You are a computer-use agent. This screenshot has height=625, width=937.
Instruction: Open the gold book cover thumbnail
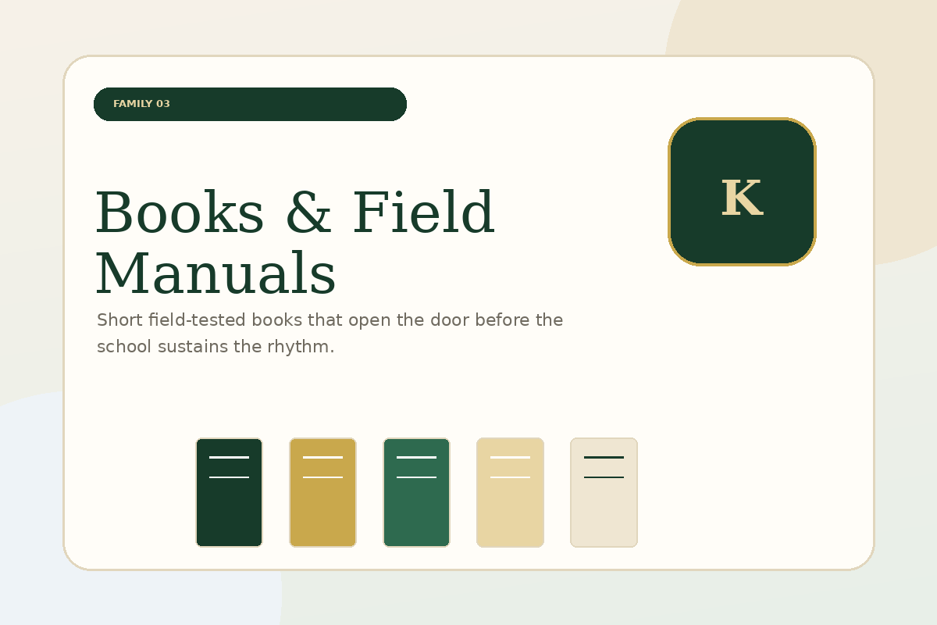(x=322, y=492)
